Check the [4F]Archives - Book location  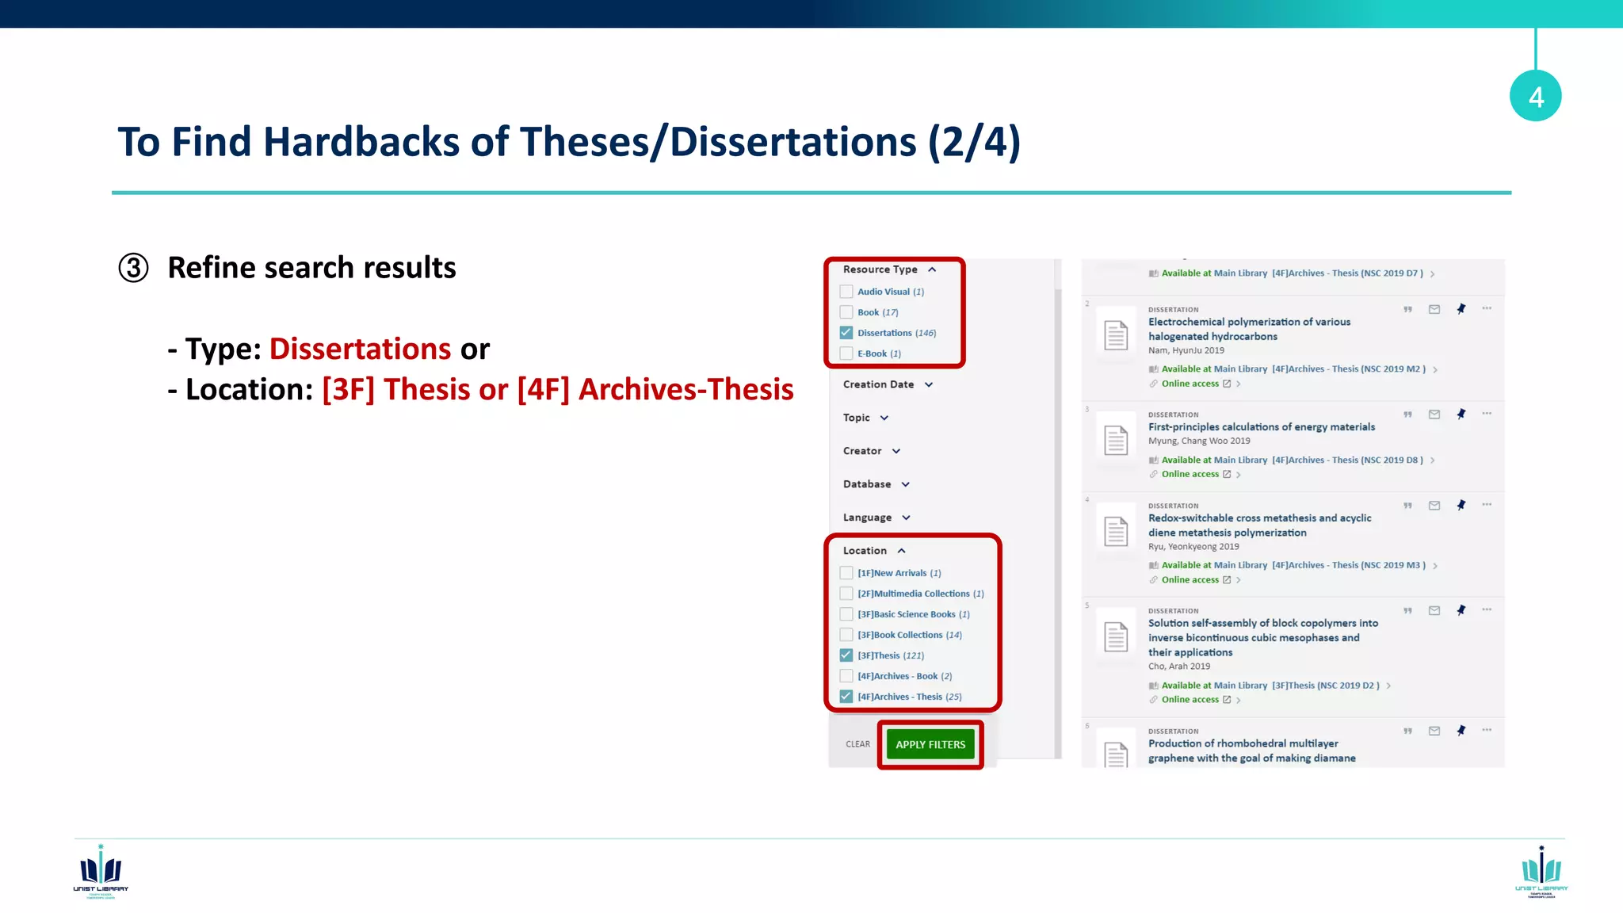coord(846,676)
